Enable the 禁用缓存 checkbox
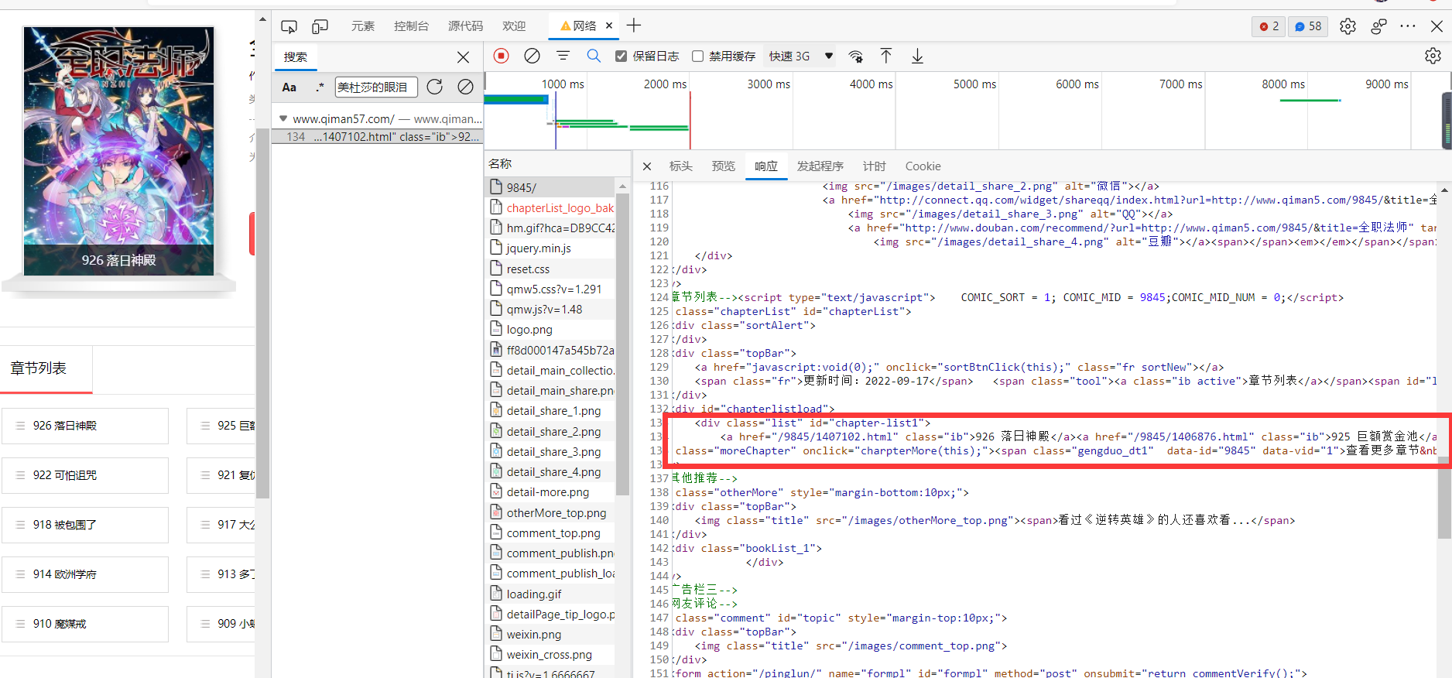Screen dimensions: 1452x678 point(697,56)
